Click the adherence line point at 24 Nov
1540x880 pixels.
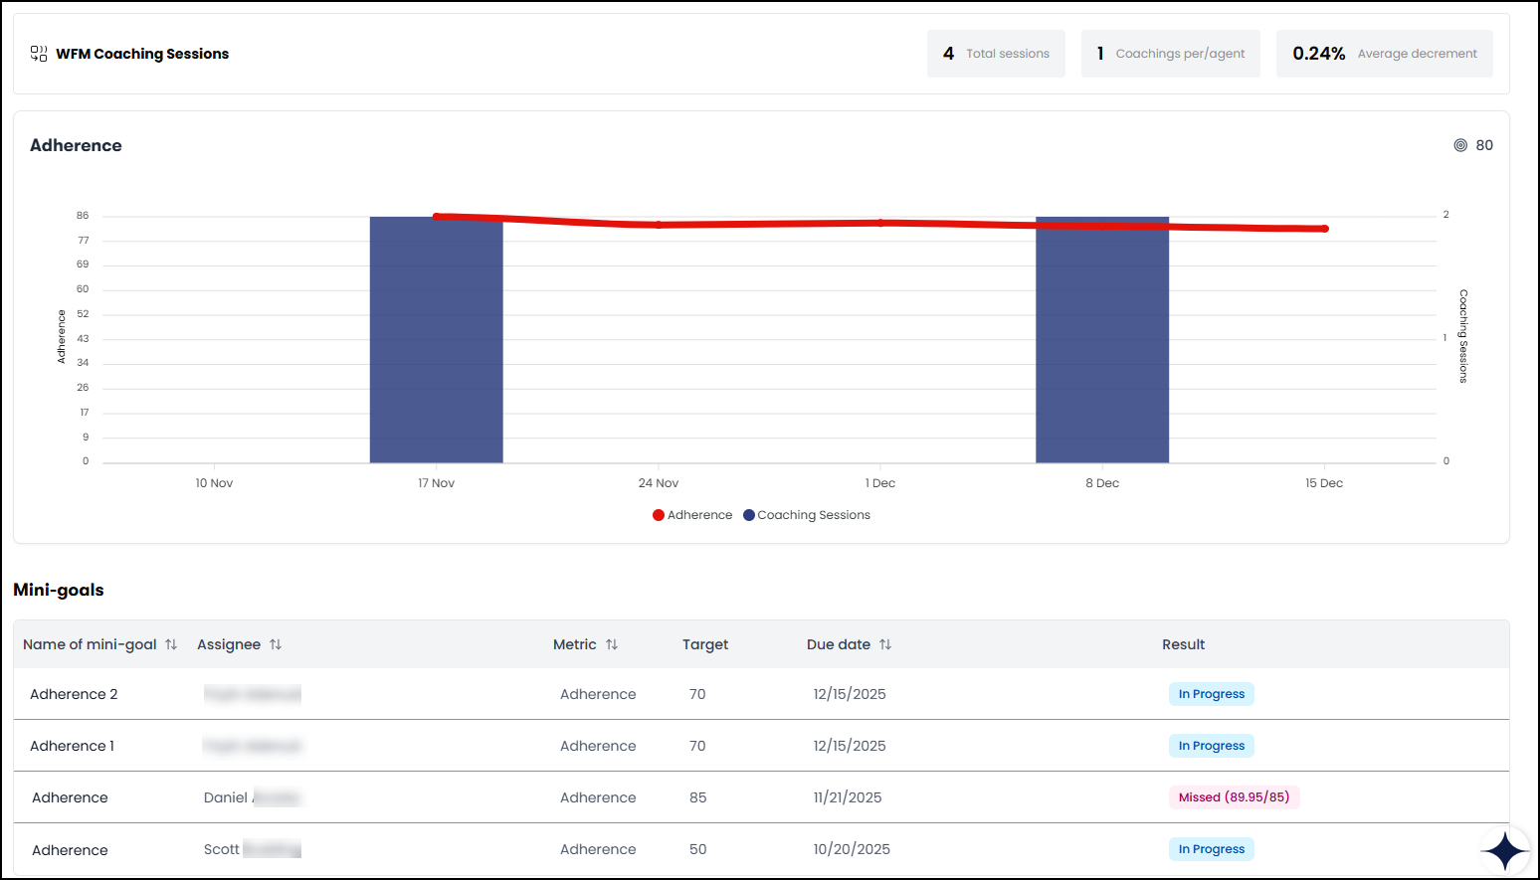(x=659, y=225)
